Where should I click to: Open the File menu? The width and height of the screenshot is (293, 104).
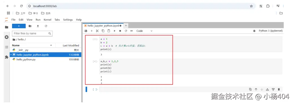pos(14,20)
